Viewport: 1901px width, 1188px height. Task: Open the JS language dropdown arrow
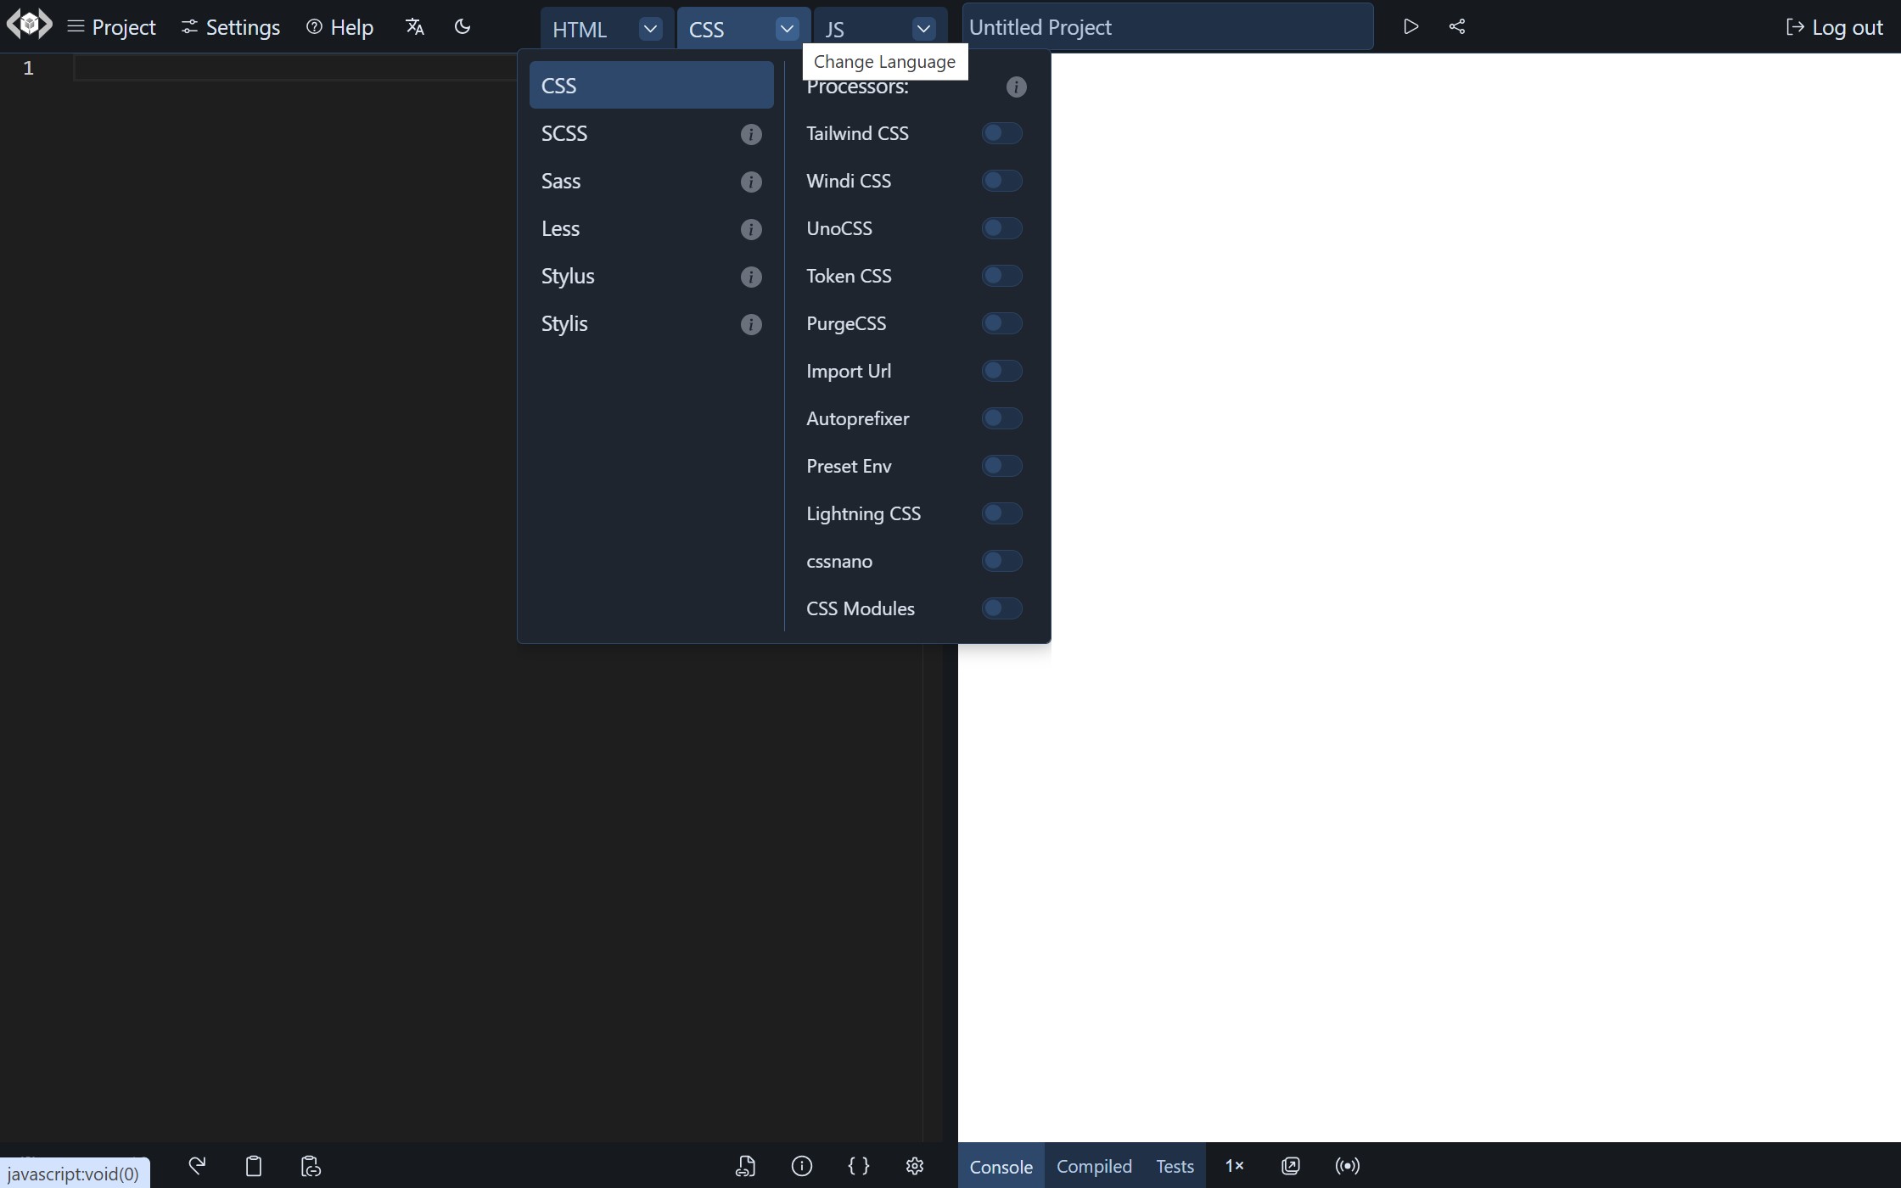click(x=923, y=29)
